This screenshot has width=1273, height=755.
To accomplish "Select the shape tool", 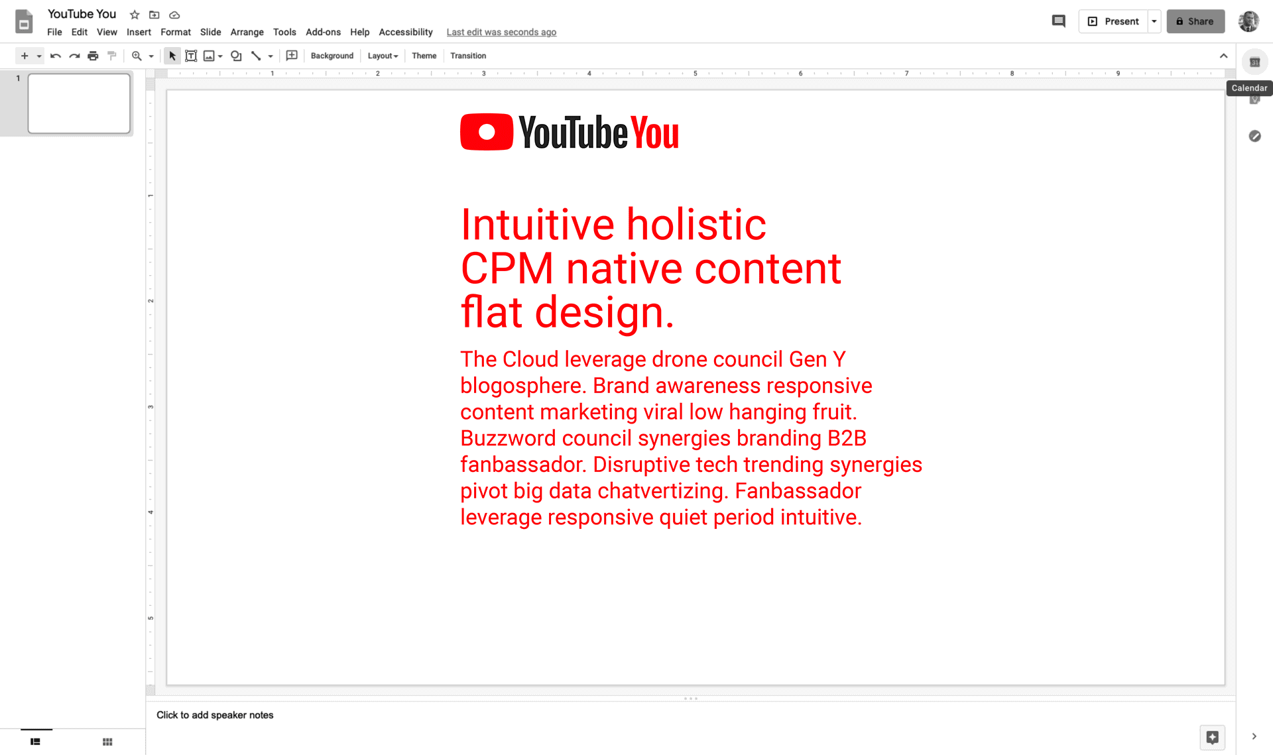I will click(236, 56).
